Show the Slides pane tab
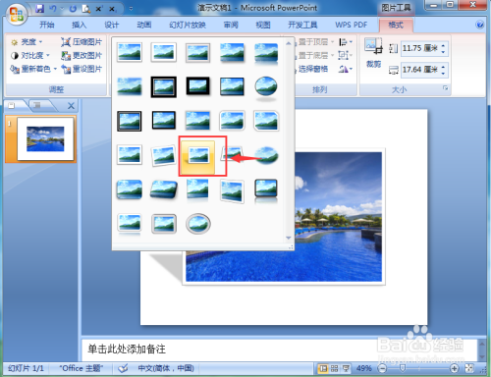Image resolution: width=491 pixels, height=377 pixels. click(12, 105)
